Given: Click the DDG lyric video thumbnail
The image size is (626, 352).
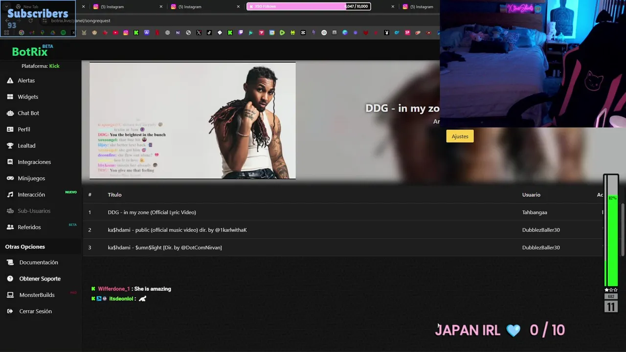Looking at the screenshot, I should tap(193, 121).
